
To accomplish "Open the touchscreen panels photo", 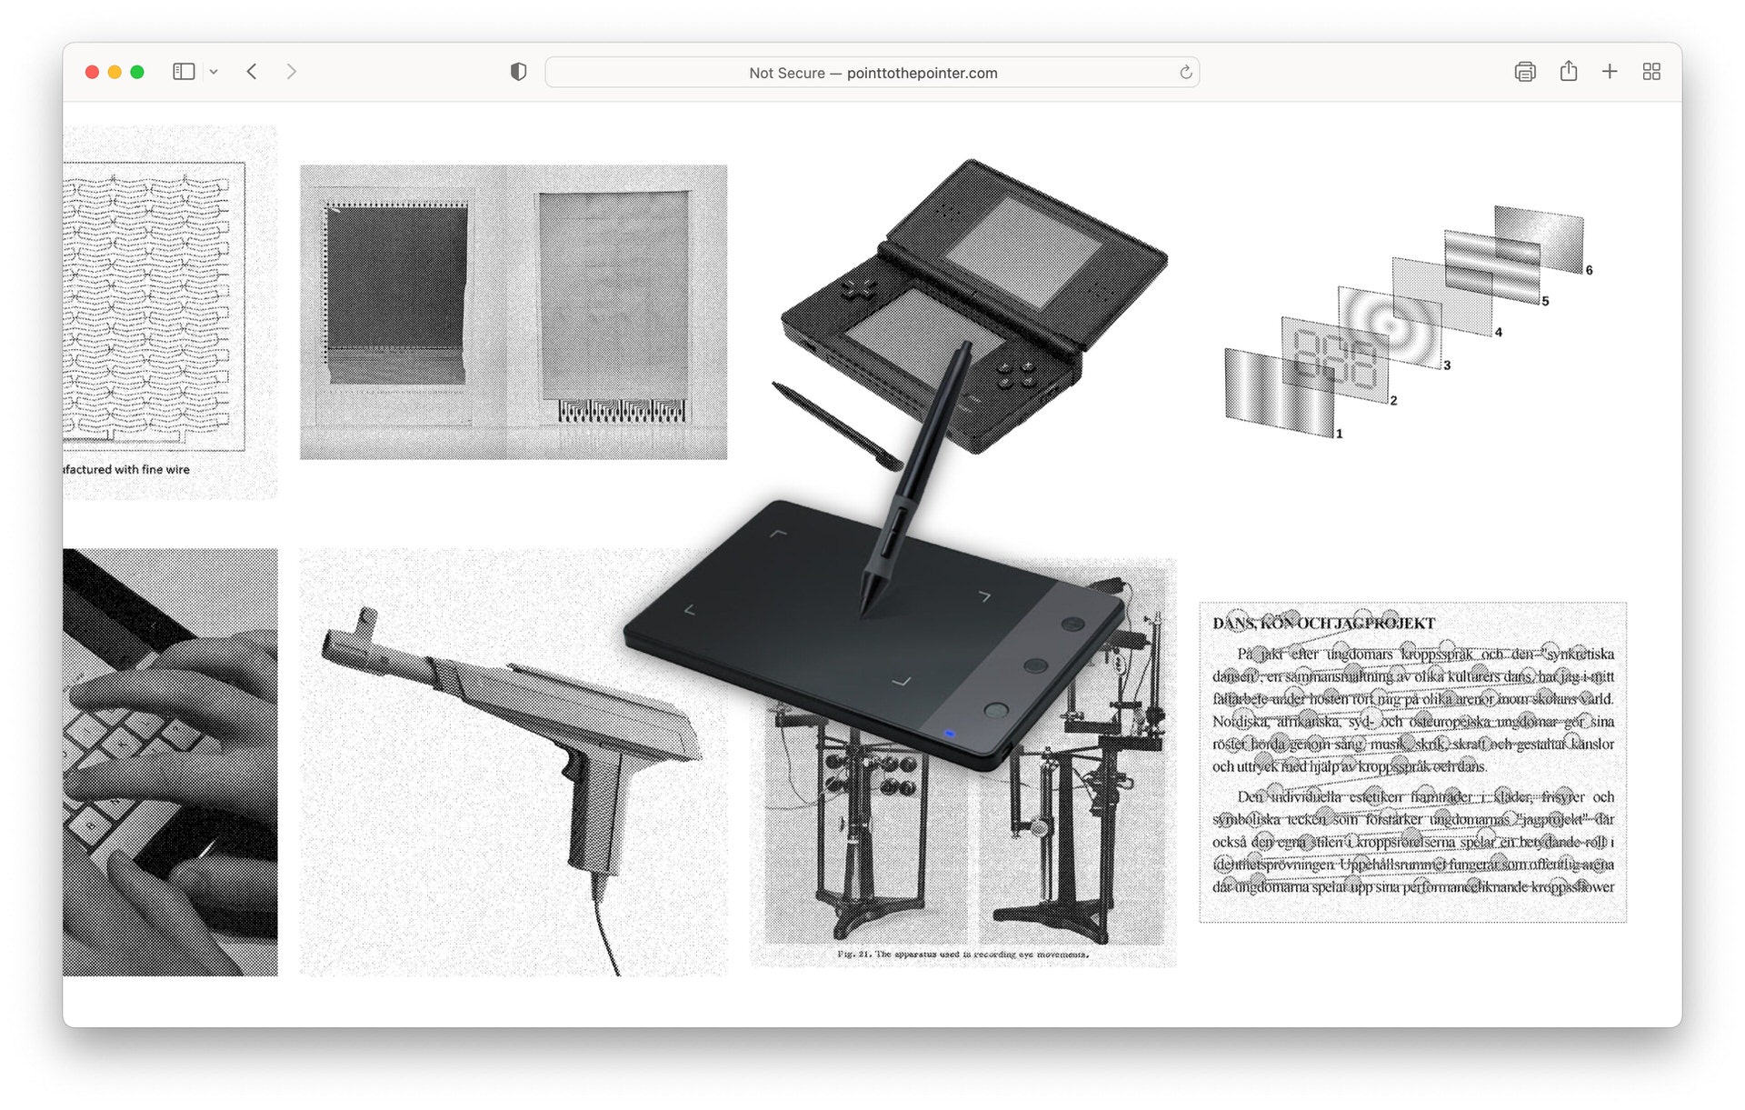I will (514, 312).
